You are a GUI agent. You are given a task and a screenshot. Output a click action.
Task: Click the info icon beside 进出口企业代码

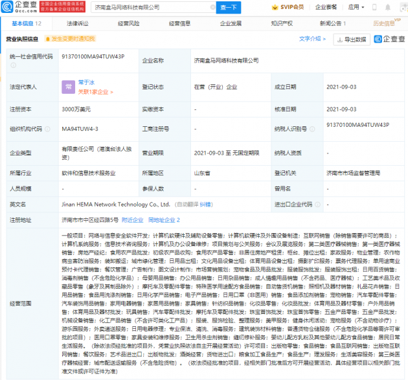click(x=317, y=205)
